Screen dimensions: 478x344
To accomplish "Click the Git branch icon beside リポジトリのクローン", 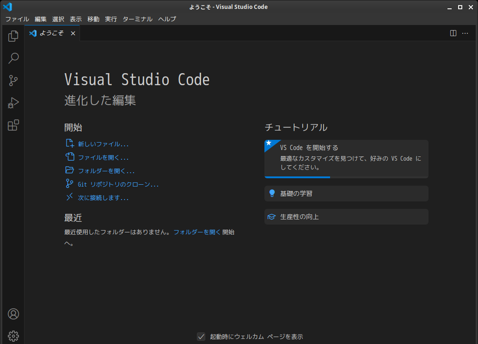I will [x=69, y=183].
